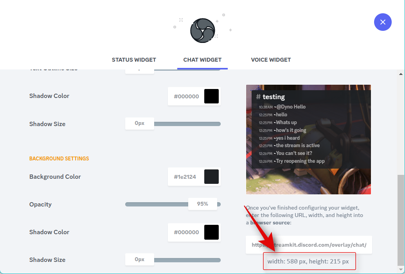The height and width of the screenshot is (274, 405).
Task: Click the background Shadow Color swatch
Action: click(211, 232)
